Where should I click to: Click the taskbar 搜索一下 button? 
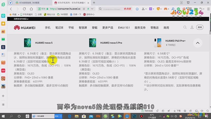tap(58, 116)
